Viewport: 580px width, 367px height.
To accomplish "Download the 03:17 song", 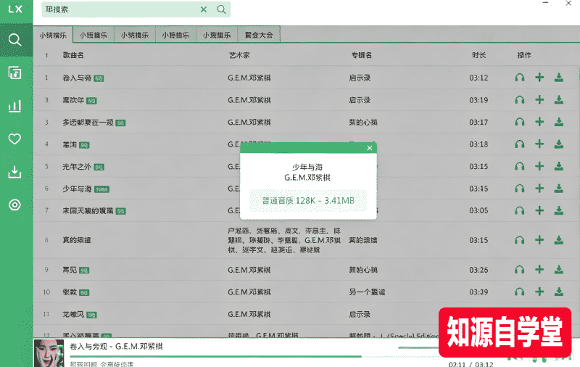I will (558, 122).
